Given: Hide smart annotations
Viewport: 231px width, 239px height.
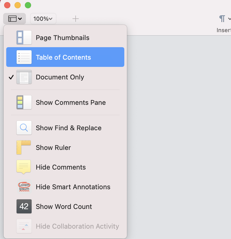Looking at the screenshot, I should 73,187.
